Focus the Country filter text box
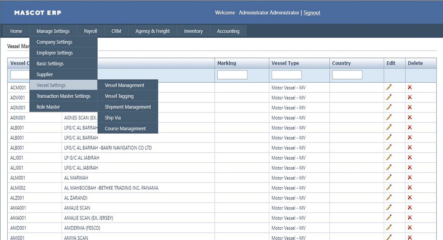Image resolution: width=443 pixels, height=240 pixels. coord(347,75)
